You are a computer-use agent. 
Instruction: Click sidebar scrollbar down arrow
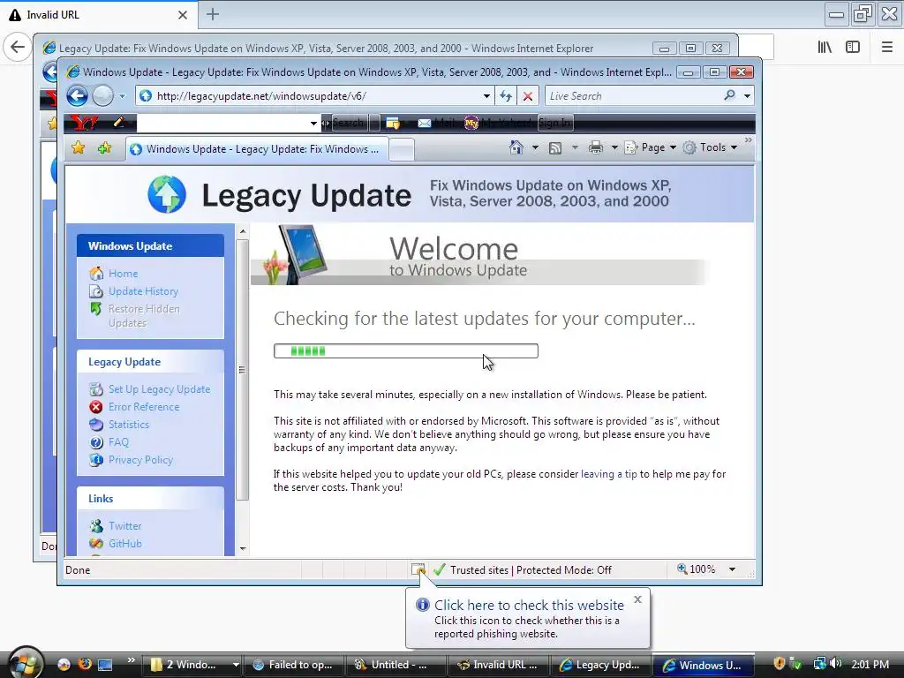click(243, 548)
